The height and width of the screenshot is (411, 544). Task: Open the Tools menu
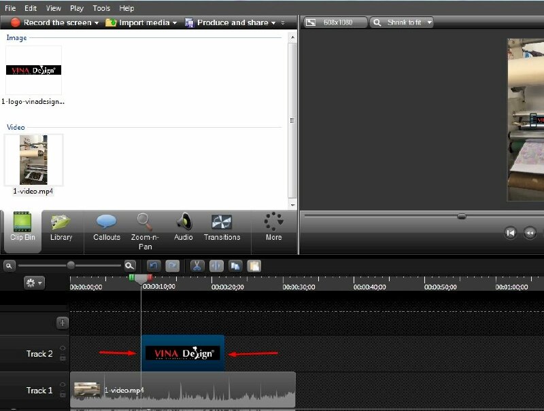101,8
